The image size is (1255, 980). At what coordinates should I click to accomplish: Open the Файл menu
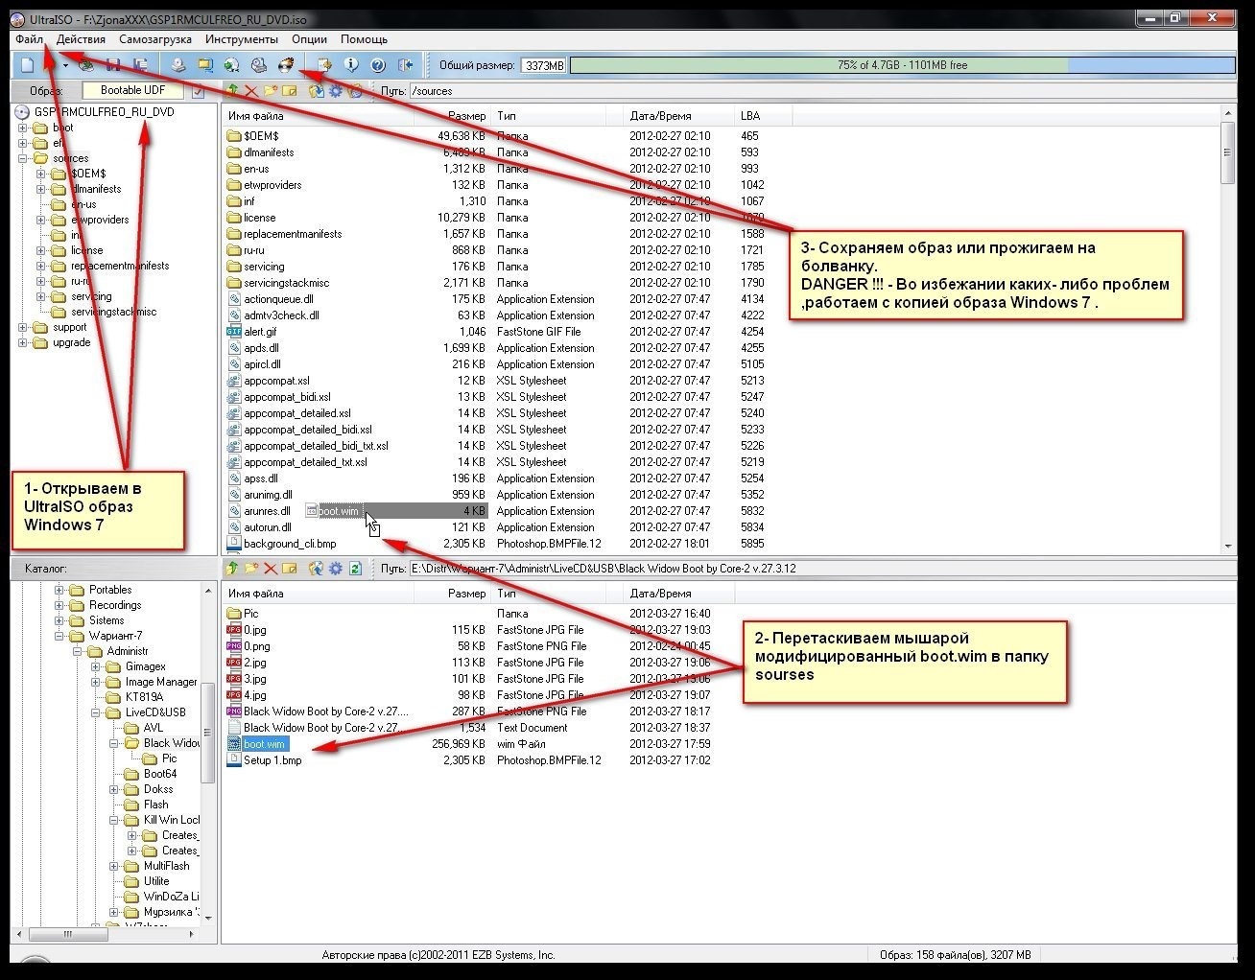(x=29, y=39)
